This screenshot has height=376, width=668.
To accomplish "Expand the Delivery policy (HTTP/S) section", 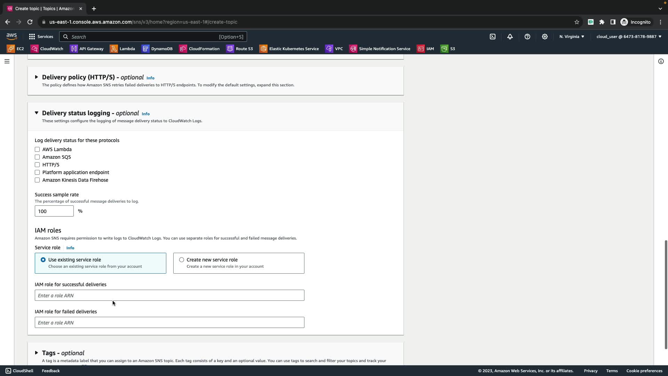I will (x=37, y=77).
